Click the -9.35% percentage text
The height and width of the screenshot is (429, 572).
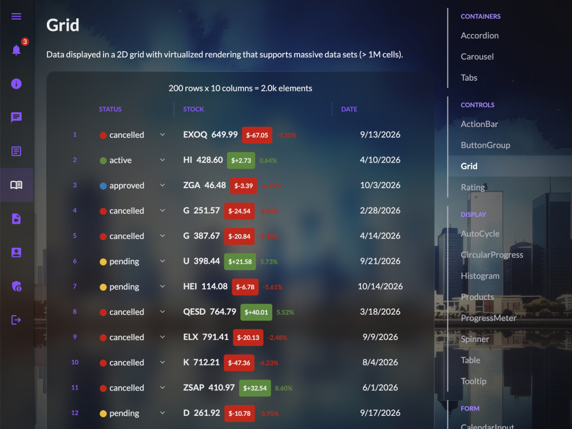[287, 136]
